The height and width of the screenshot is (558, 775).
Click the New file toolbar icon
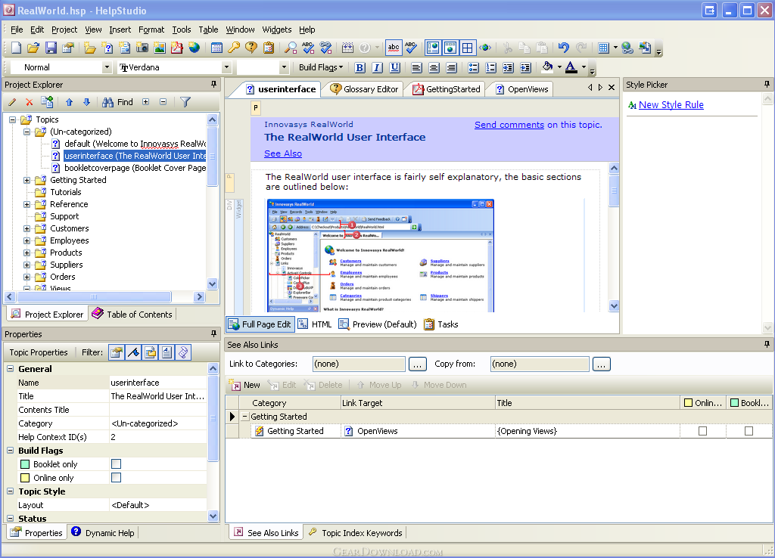pyautogui.click(x=16, y=48)
